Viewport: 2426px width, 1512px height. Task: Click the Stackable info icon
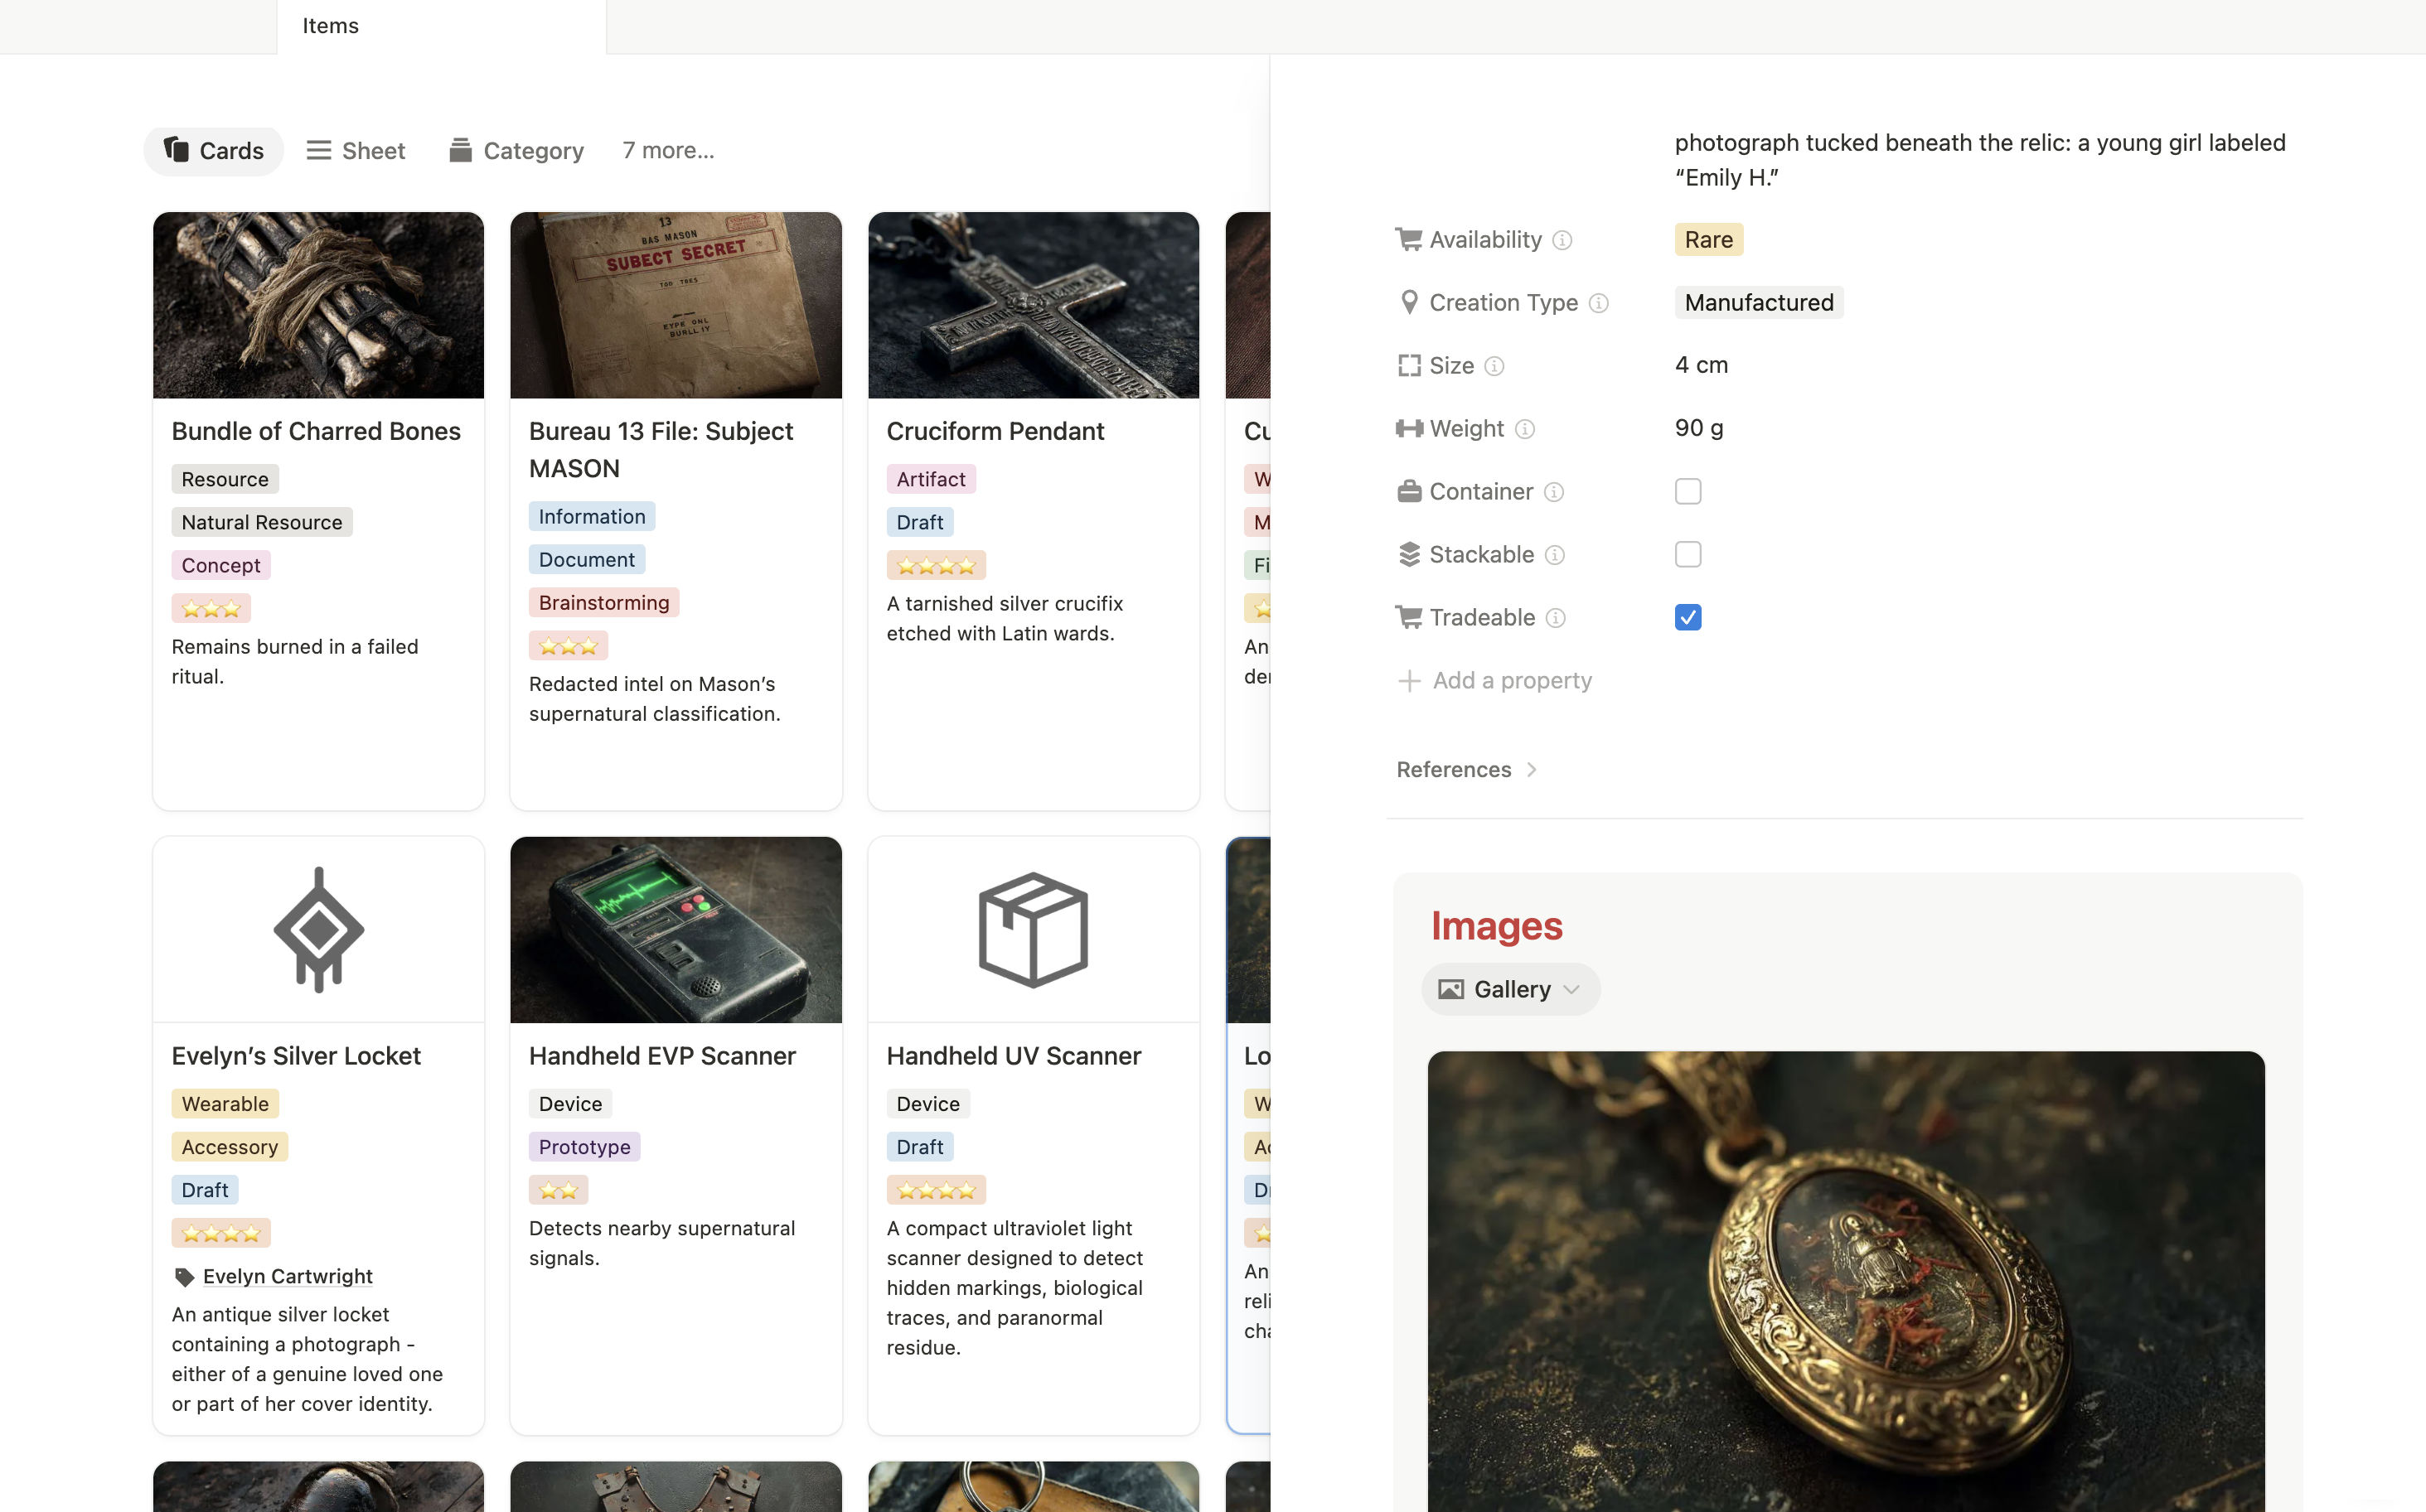coord(1555,555)
